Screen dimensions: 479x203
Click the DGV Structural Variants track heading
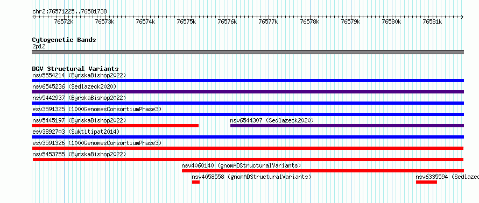coord(75,69)
